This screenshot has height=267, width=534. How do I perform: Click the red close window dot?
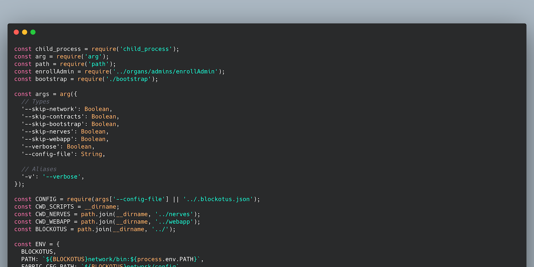(16, 32)
